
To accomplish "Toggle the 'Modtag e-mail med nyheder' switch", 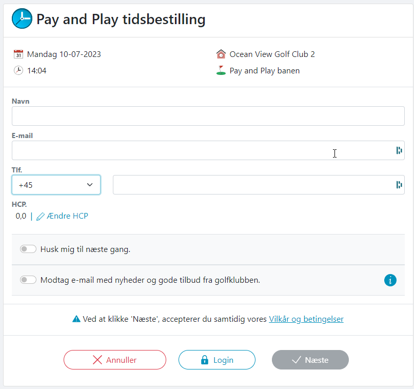I will (28, 280).
